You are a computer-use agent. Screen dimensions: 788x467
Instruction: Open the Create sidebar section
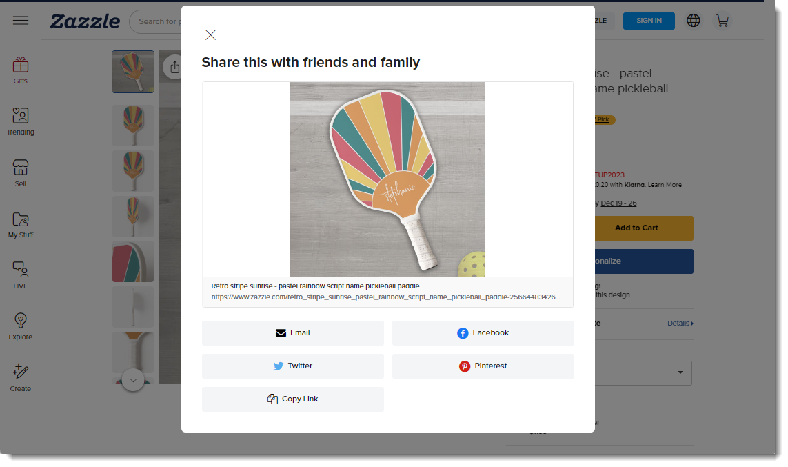pos(21,378)
